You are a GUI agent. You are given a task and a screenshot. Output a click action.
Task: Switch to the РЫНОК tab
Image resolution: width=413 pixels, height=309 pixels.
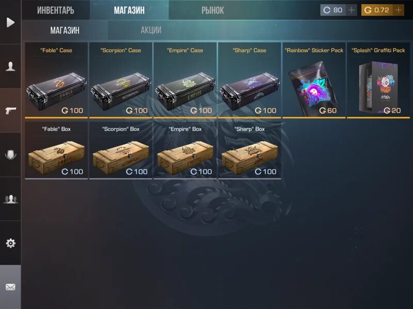213,10
